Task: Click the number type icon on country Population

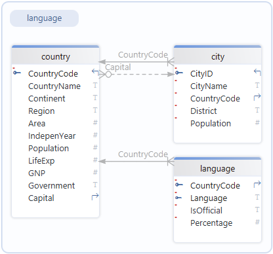Action: point(95,147)
